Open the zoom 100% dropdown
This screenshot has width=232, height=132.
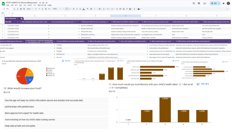(x=29, y=9)
